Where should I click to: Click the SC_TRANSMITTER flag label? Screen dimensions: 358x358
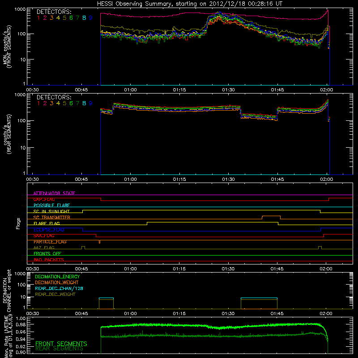point(52,217)
